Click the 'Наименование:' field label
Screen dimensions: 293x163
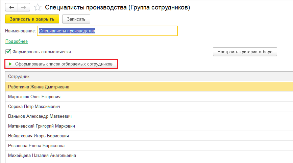coord(20,31)
